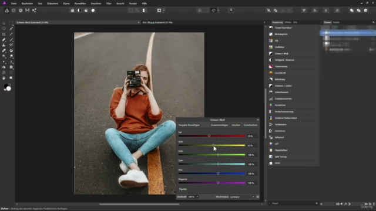376x211 pixels.
Task: Close the Schwarz-Weiß adjustment dialog
Action: tap(258, 120)
